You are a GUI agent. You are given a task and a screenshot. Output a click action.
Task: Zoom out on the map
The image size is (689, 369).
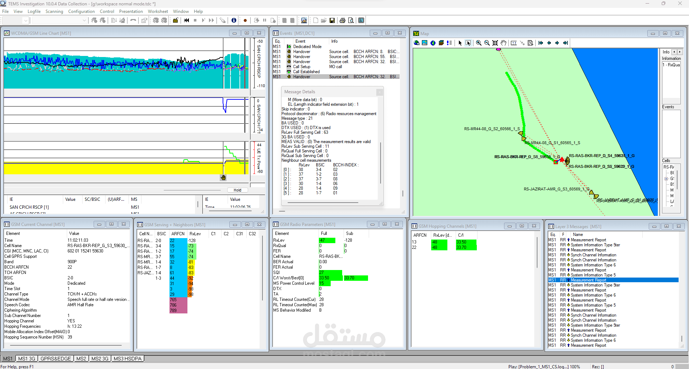coord(487,43)
